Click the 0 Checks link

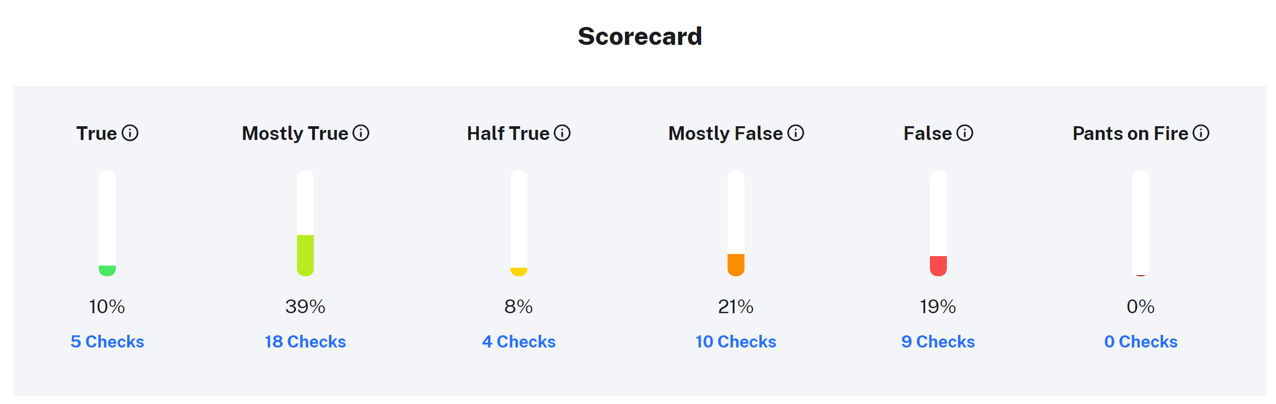pos(1141,342)
